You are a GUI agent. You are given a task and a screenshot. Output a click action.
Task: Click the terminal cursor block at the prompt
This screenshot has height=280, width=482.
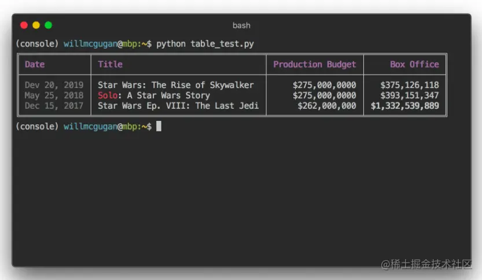tap(159, 126)
